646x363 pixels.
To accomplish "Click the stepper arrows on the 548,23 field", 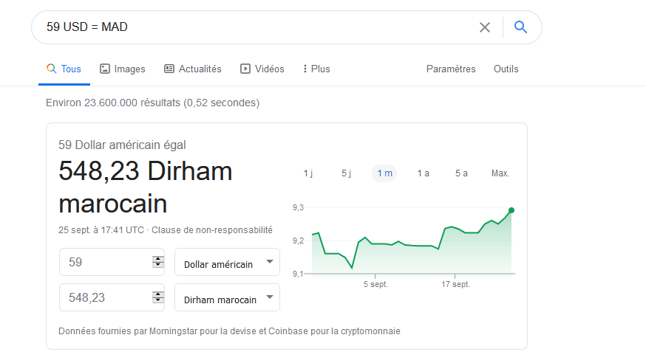I will click(157, 297).
